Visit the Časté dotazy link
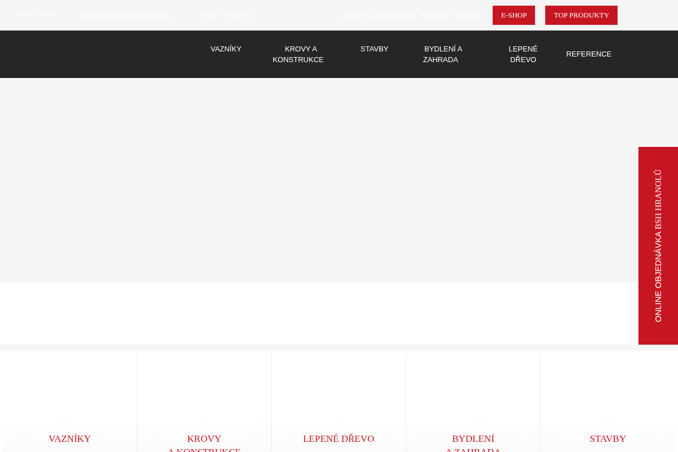 click(x=393, y=15)
